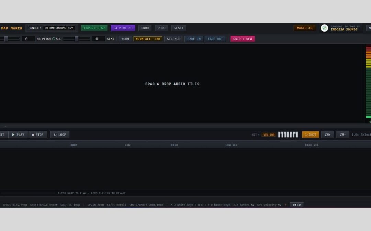Open the MAGIC 45 button
This screenshot has width=371, height=231.
304,28
